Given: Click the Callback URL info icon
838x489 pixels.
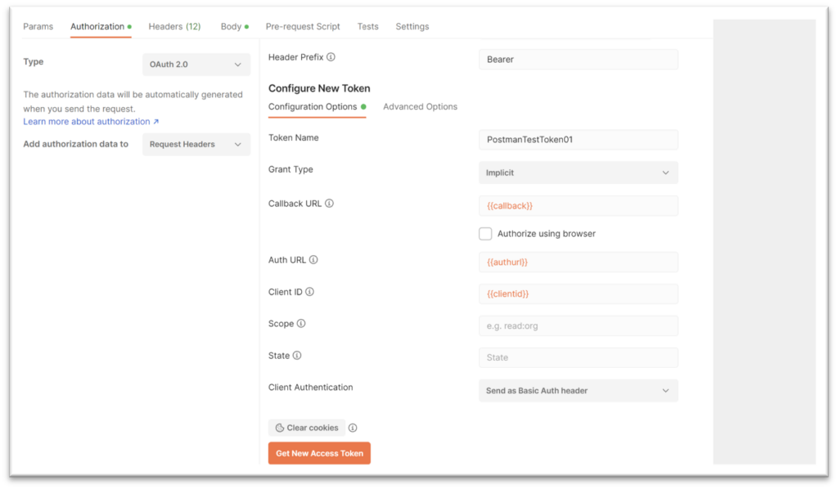Looking at the screenshot, I should pos(331,204).
